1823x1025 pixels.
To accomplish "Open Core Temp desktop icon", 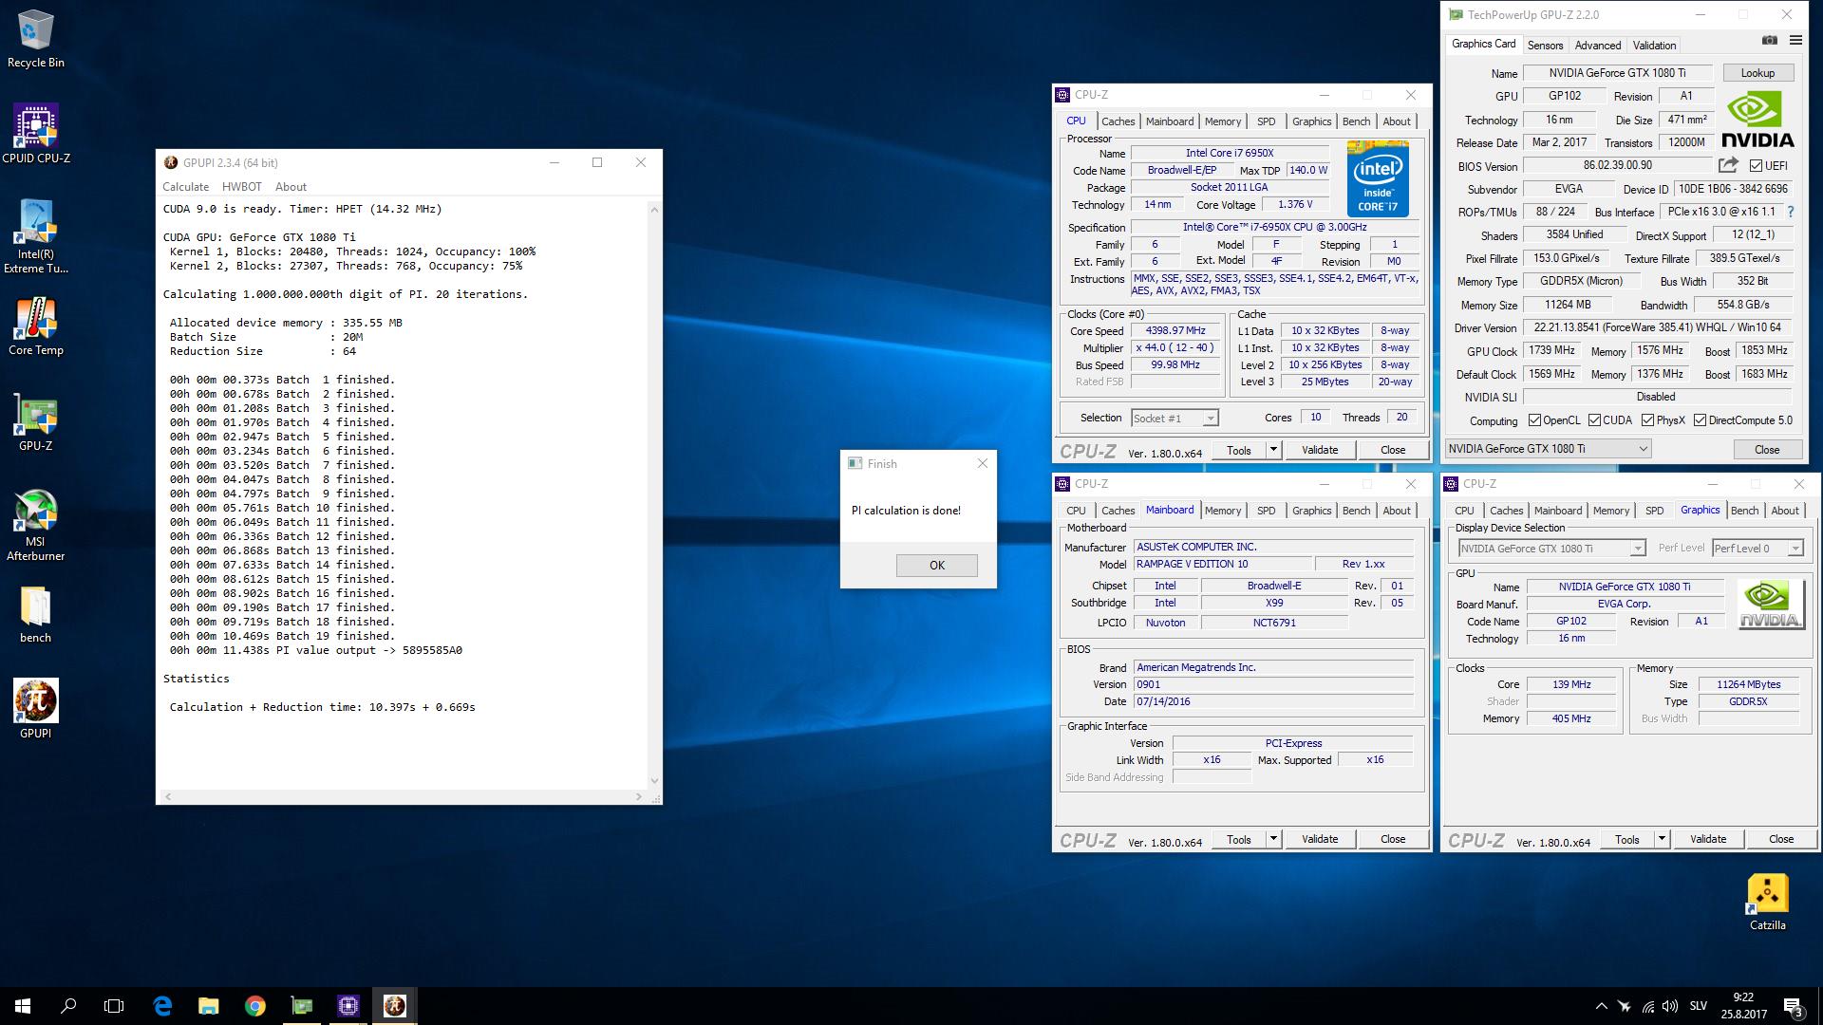I will [x=36, y=326].
